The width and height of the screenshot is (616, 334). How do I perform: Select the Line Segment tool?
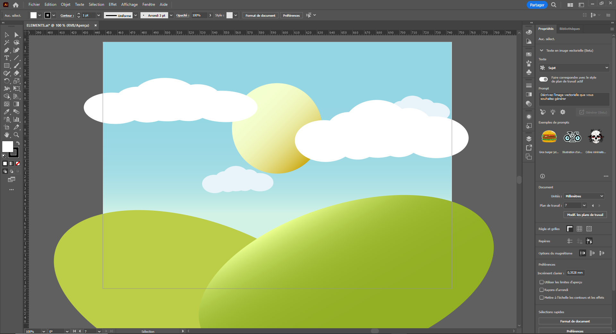tap(17, 58)
